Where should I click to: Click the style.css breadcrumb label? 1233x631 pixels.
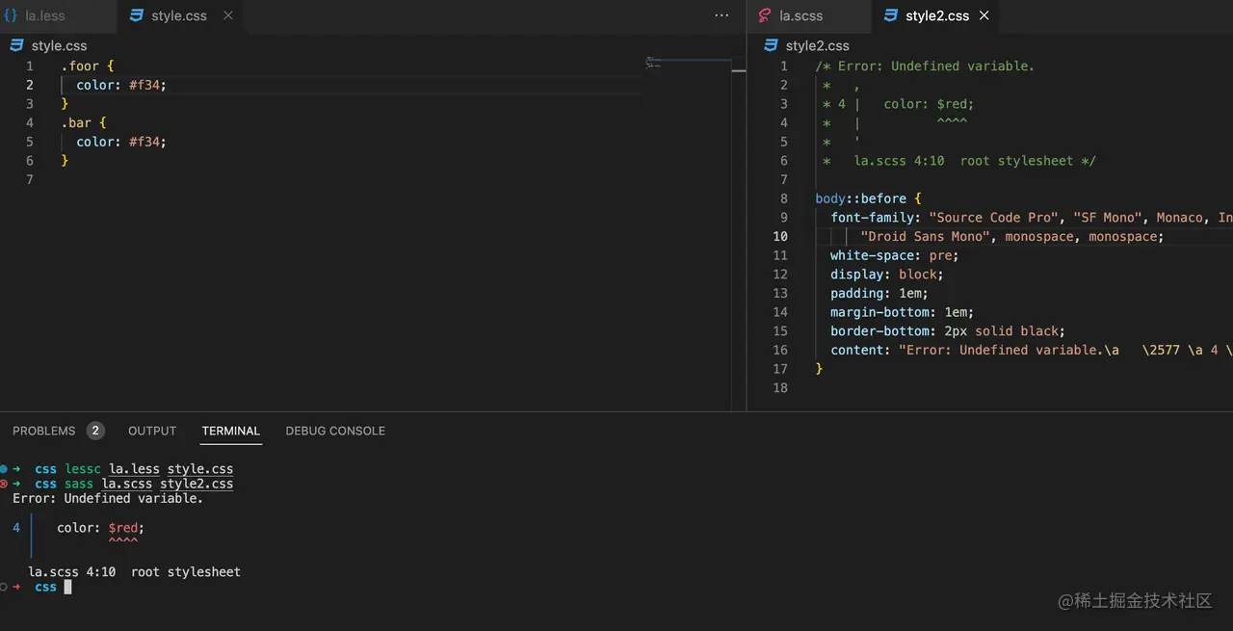coord(59,45)
